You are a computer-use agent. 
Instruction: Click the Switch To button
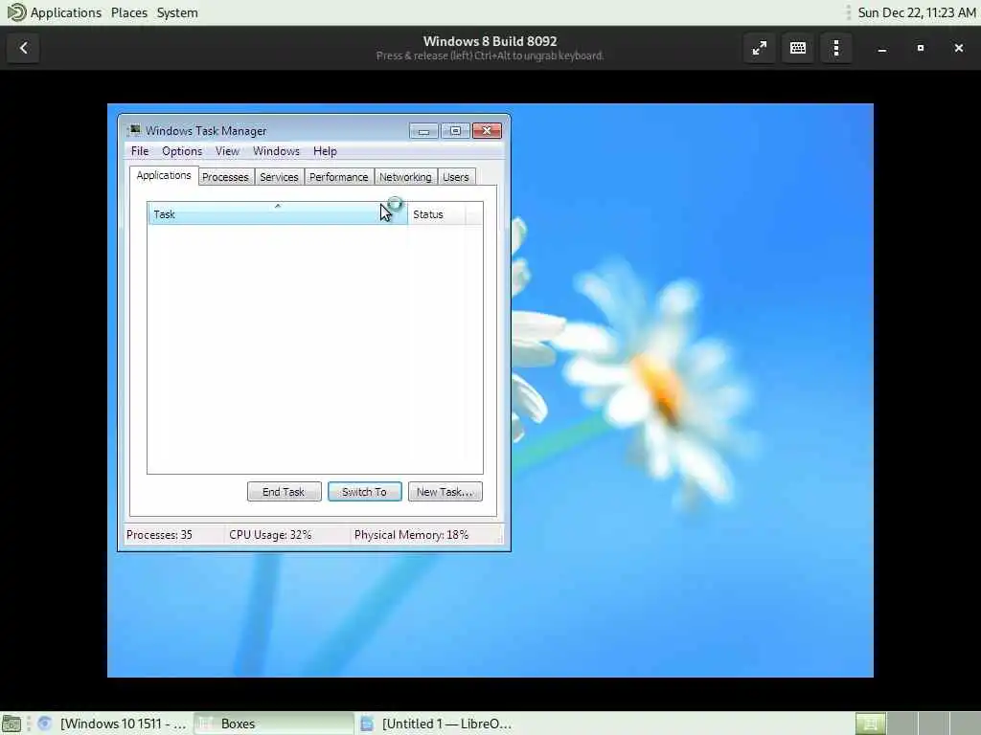(x=365, y=492)
